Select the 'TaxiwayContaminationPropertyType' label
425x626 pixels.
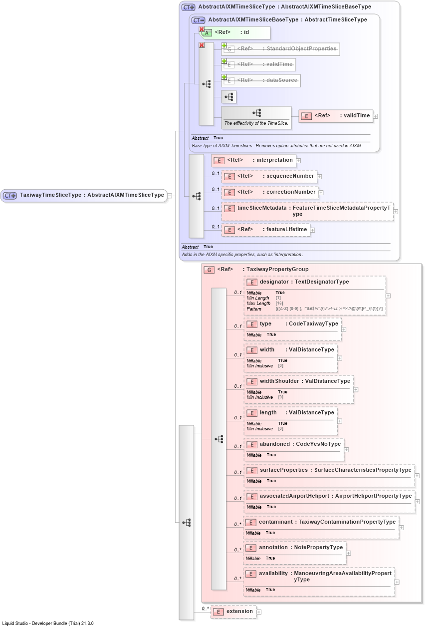347,522
